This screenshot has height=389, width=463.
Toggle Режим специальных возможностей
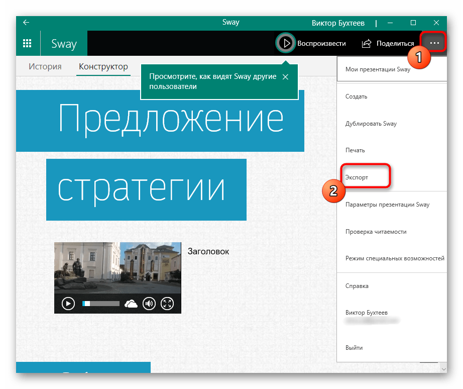coord(394,258)
